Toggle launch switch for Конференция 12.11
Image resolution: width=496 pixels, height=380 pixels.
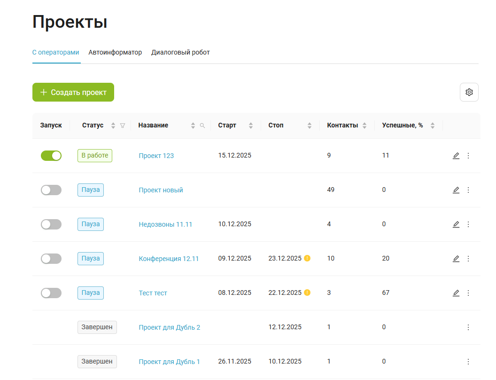[51, 259]
